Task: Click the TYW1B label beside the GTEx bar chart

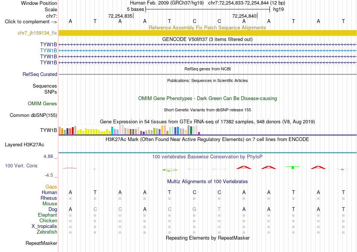Action: pyautogui.click(x=48, y=130)
